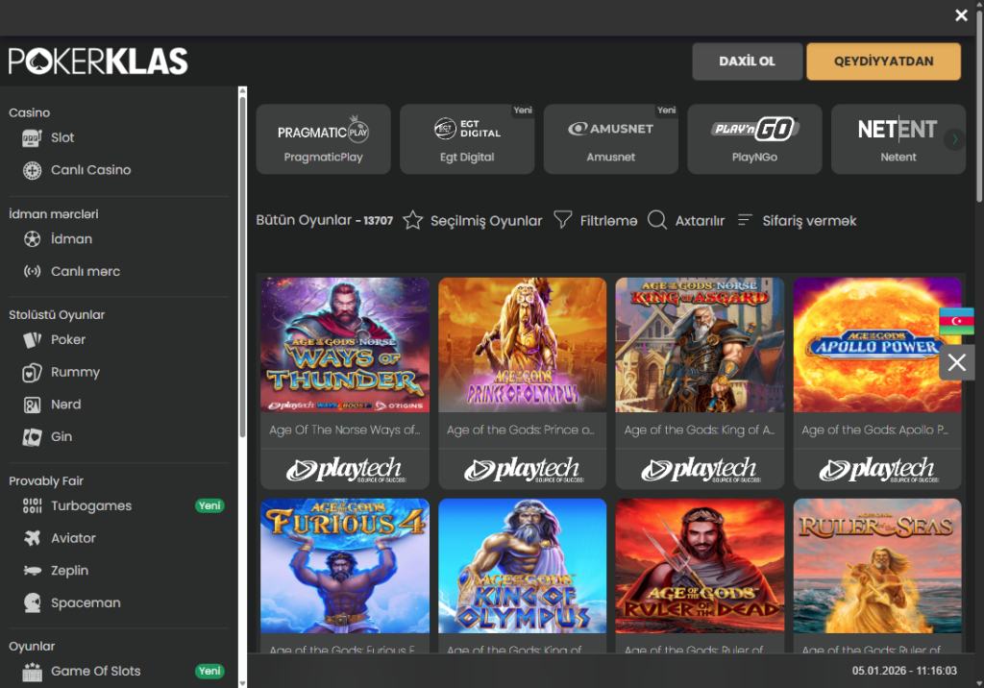Open the Poker cards icon
Screen dimensions: 984x688
[x=33, y=340]
